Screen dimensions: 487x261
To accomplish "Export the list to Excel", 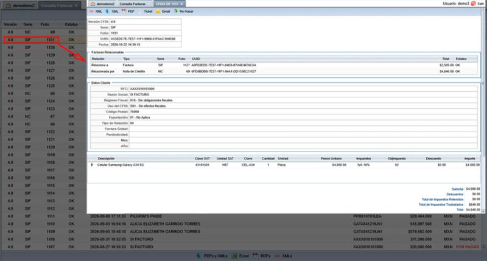I will coord(240,256).
